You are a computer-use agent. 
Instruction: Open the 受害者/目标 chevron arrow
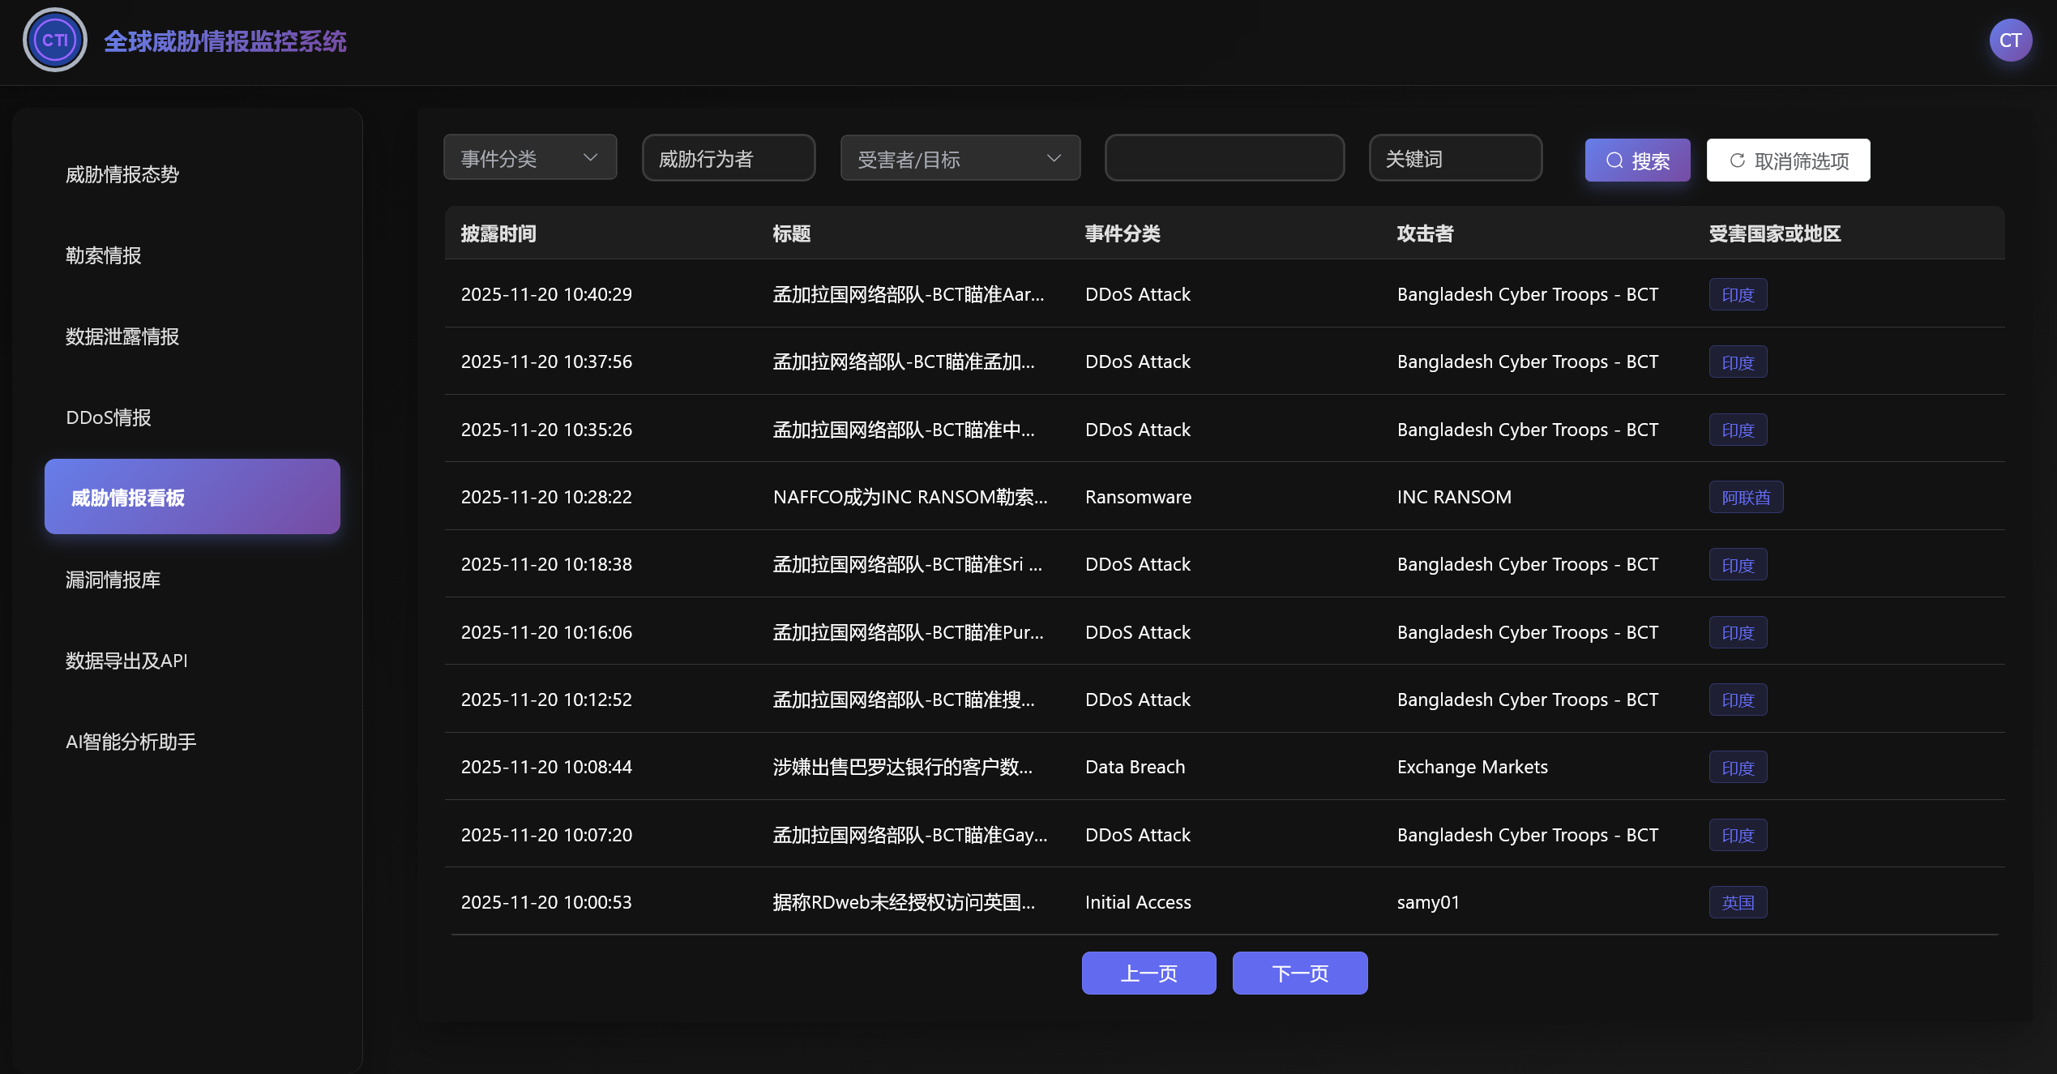[1054, 158]
